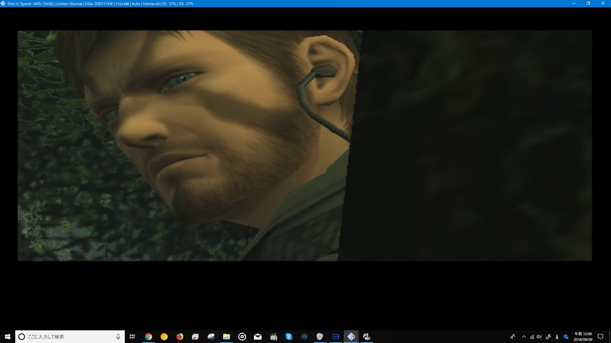Screen dimensions: 611x343
Task: Open the grey shield taskbar app
Action: pos(320,337)
